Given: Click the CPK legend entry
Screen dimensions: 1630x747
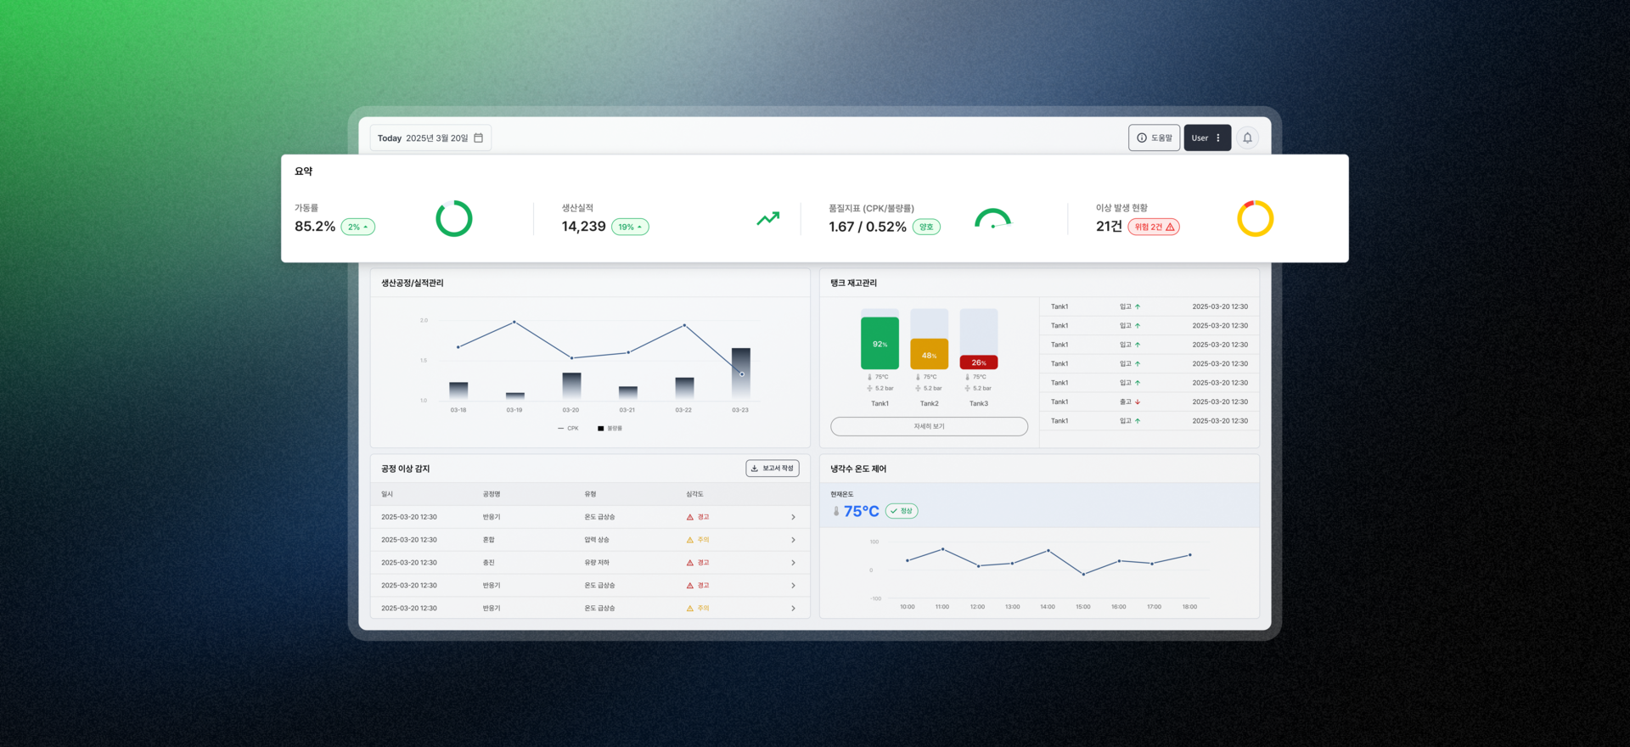Looking at the screenshot, I should click(x=568, y=429).
